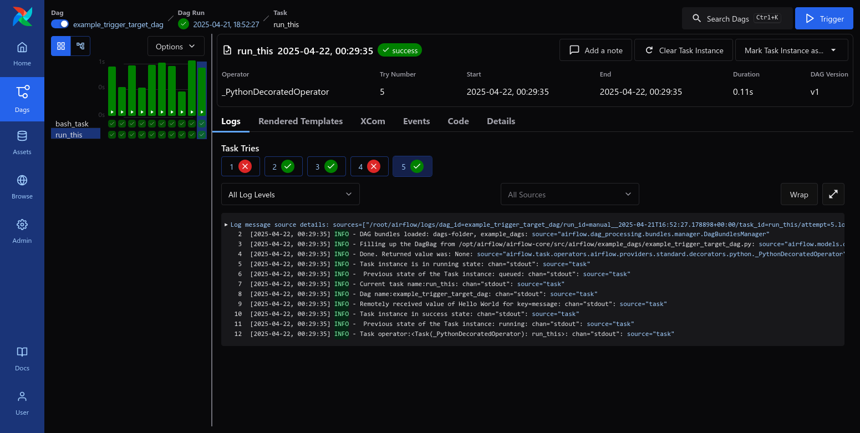Open the User menu

pos(22,404)
